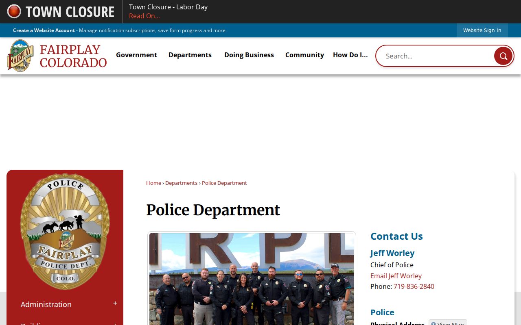
Task: Open the Departments menu
Action: (190, 55)
